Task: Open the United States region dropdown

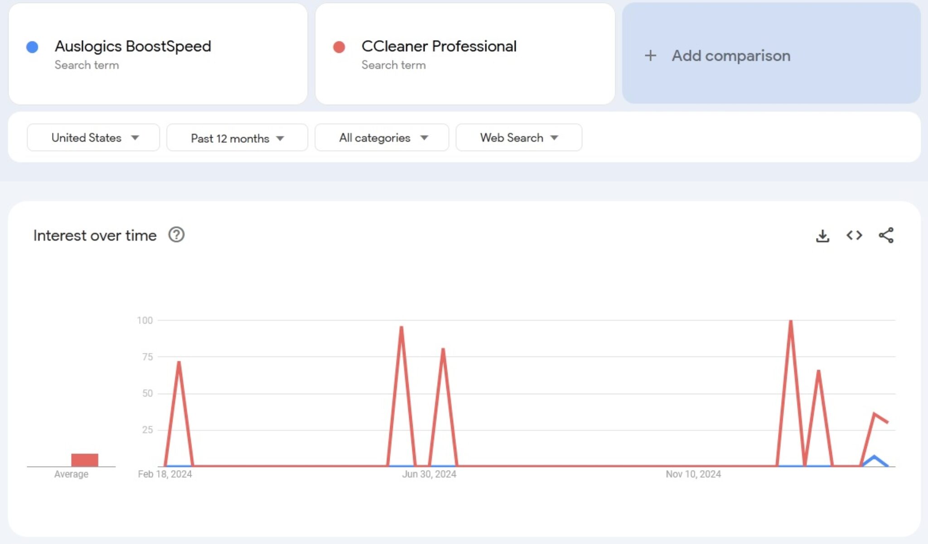Action: 93,138
